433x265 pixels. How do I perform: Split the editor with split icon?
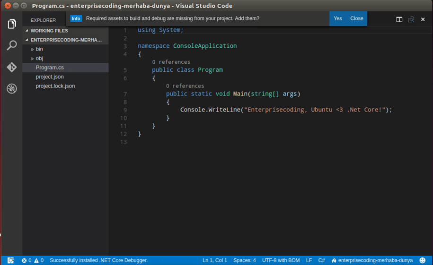tap(399, 19)
